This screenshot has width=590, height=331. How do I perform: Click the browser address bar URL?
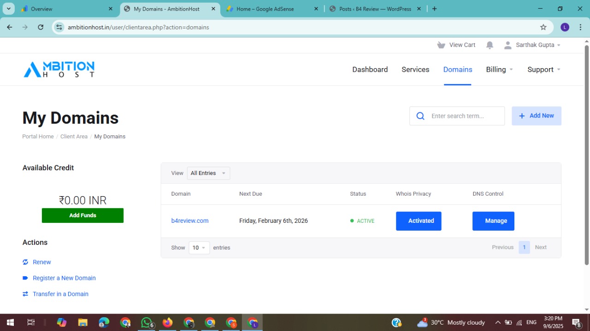pos(138,27)
